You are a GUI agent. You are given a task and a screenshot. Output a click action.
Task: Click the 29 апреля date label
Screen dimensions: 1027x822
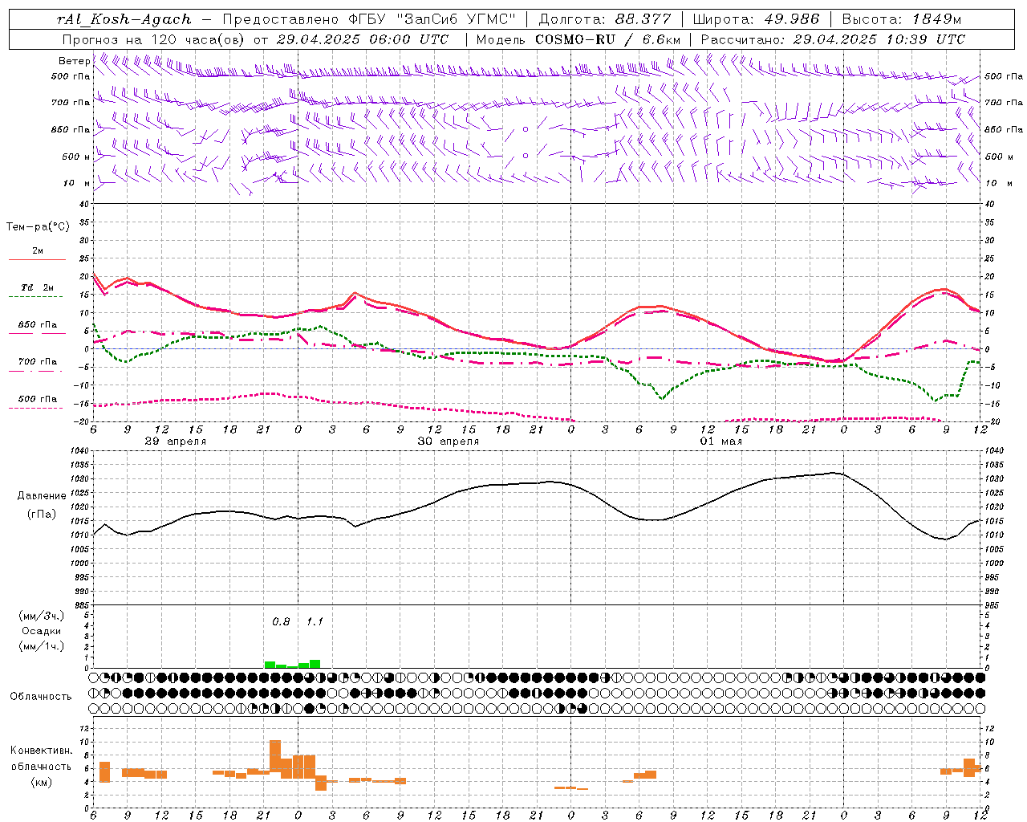pyautogui.click(x=175, y=442)
